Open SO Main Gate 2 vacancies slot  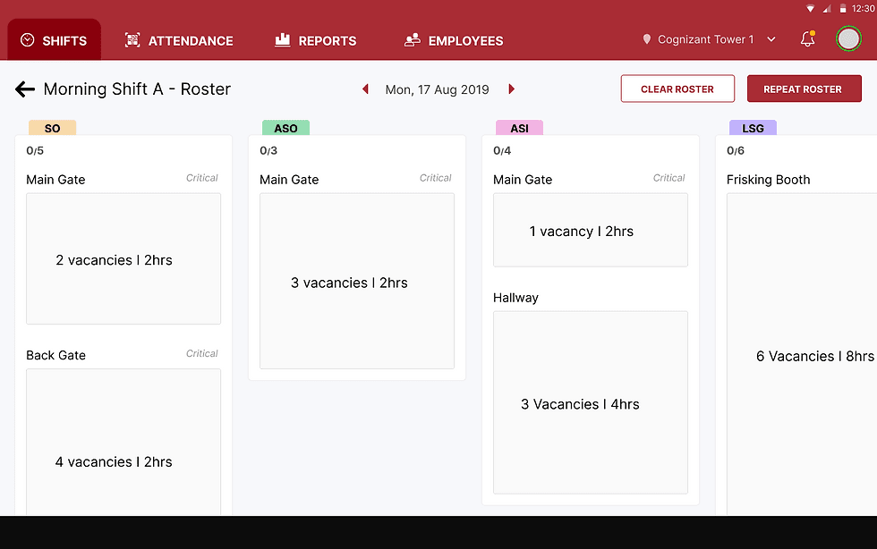point(123,258)
